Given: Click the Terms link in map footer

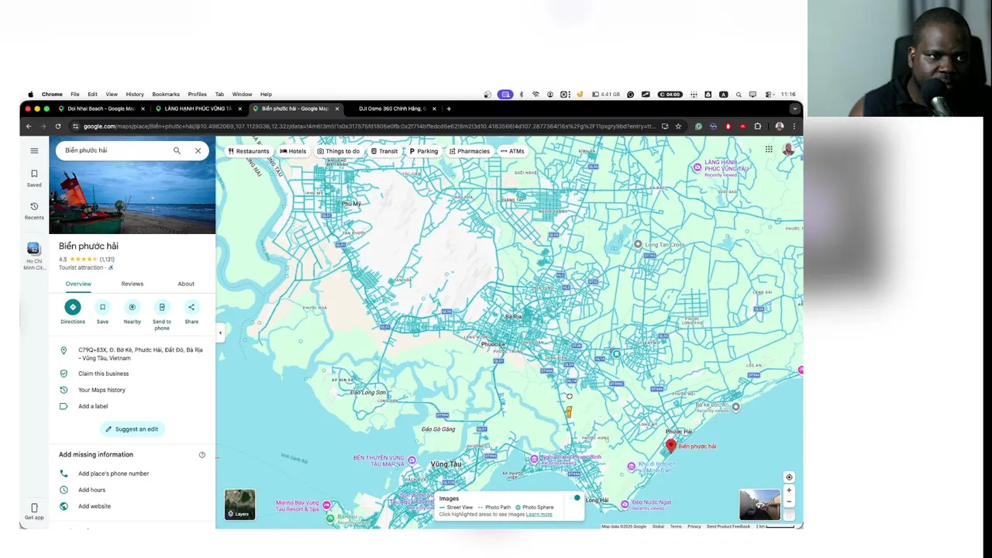Looking at the screenshot, I should (676, 526).
